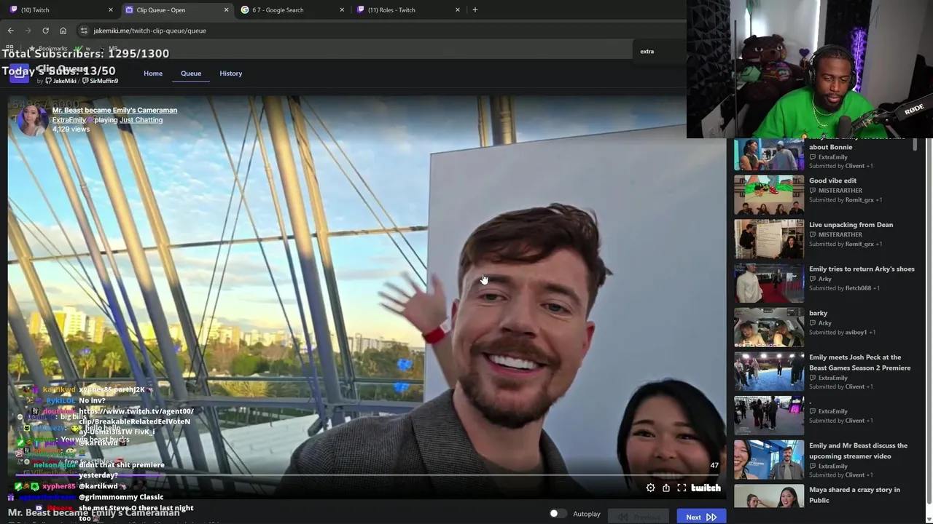Image resolution: width=933 pixels, height=524 pixels.
Task: Select the 'Good vibe edit' clip thumbnail
Action: click(x=769, y=195)
